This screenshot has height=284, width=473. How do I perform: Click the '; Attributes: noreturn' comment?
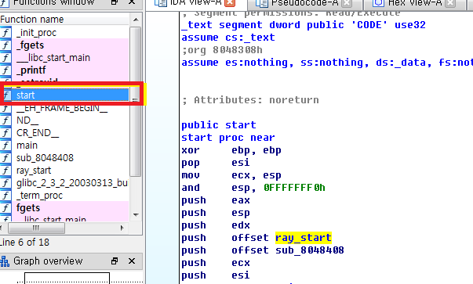pos(250,100)
